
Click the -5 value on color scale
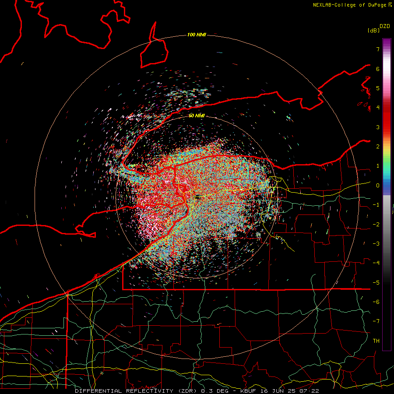point(376,282)
